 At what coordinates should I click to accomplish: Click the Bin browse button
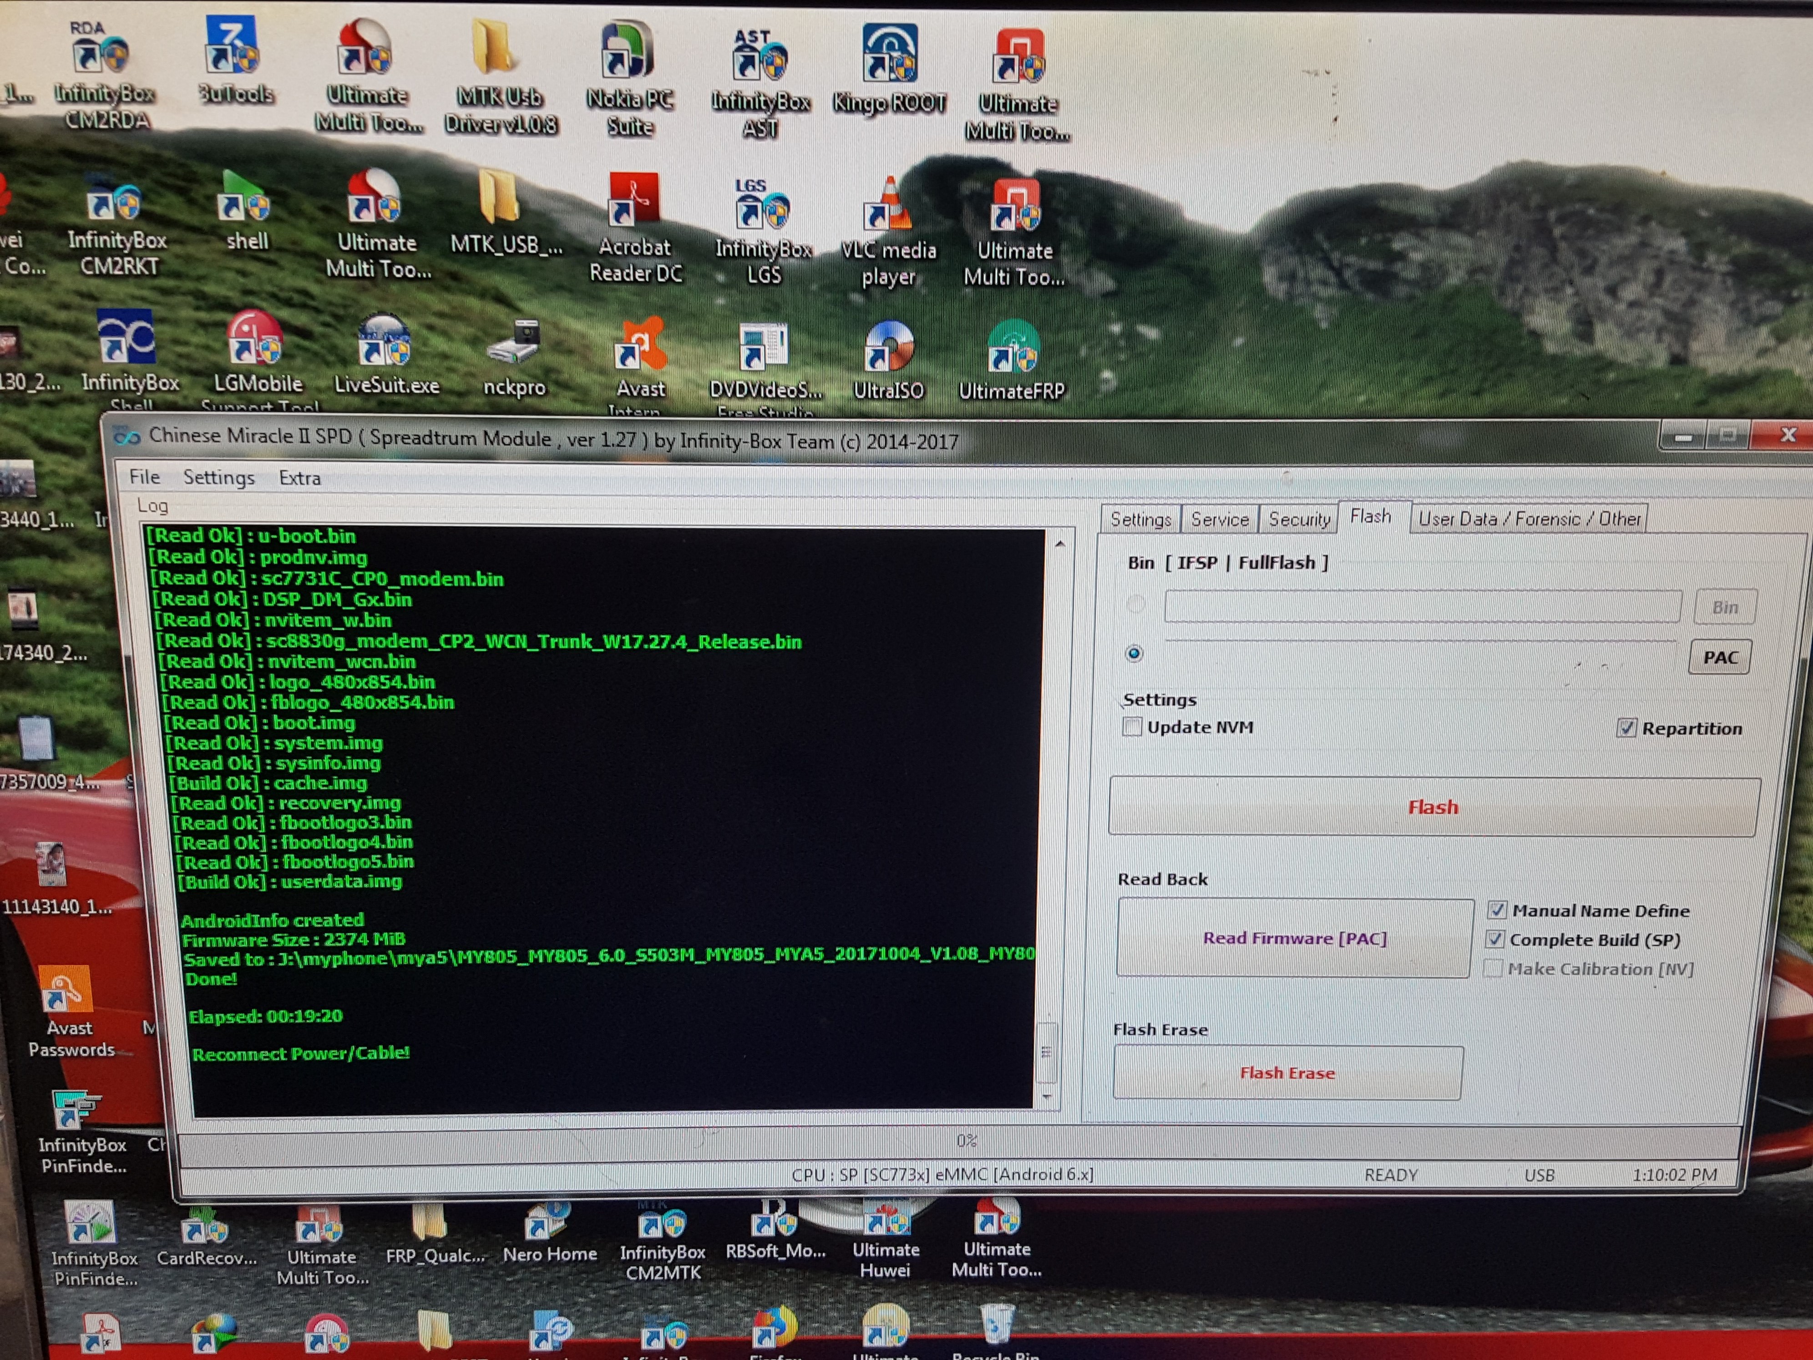click(1724, 608)
